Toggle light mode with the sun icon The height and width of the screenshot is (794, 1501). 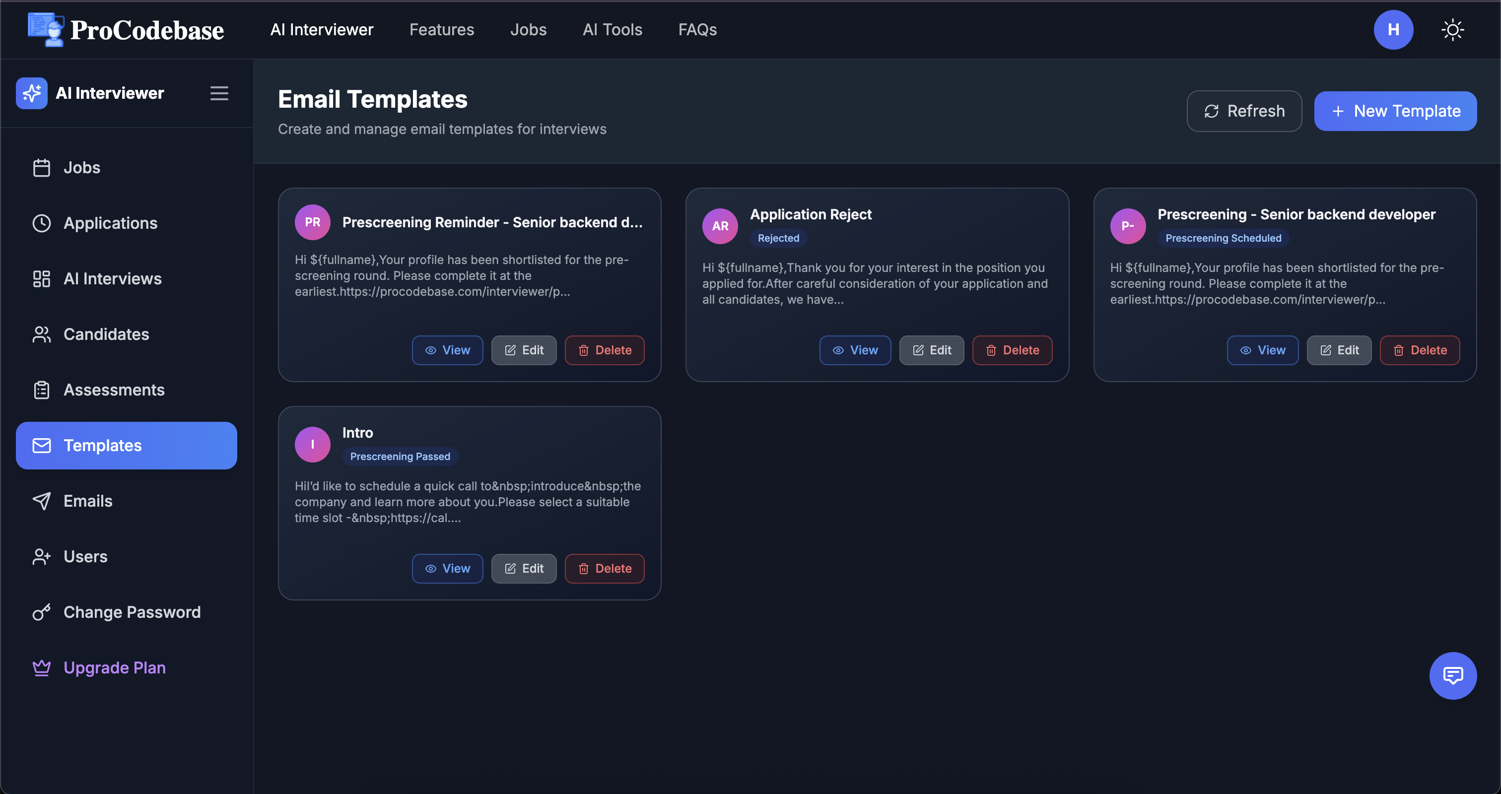click(1453, 30)
